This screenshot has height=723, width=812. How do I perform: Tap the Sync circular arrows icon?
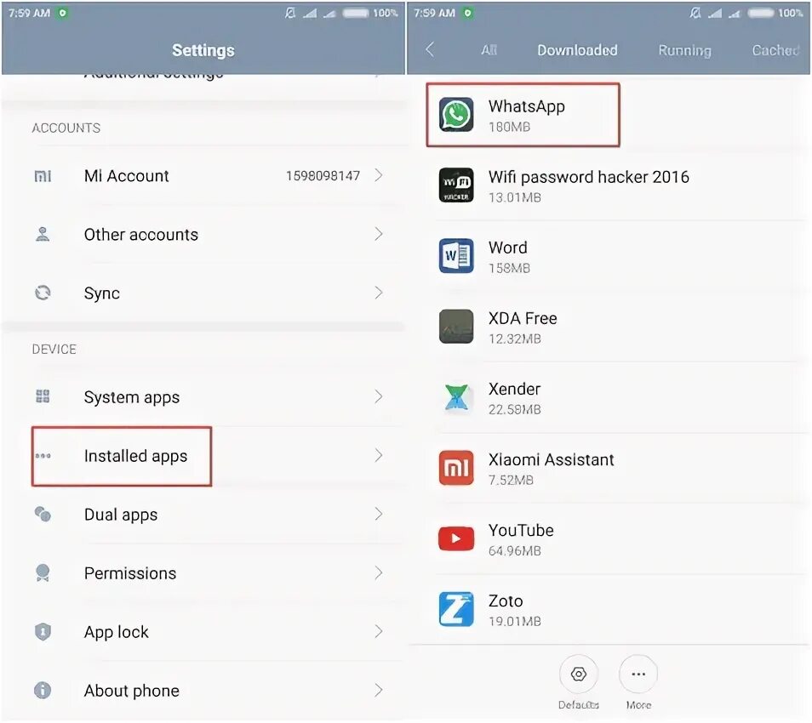43,293
